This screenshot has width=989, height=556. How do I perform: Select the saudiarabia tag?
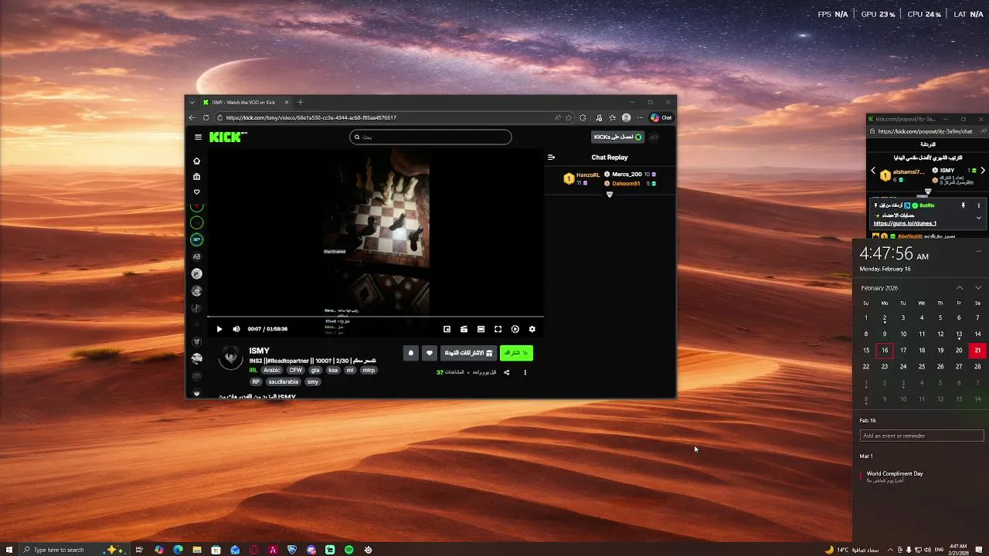coord(284,381)
